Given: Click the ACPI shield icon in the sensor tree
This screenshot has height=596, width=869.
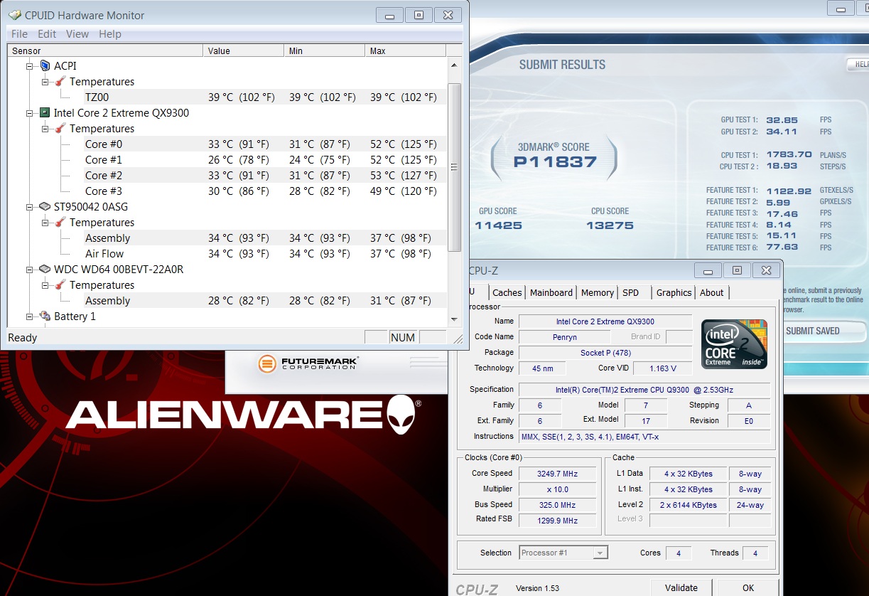Looking at the screenshot, I should 45,65.
